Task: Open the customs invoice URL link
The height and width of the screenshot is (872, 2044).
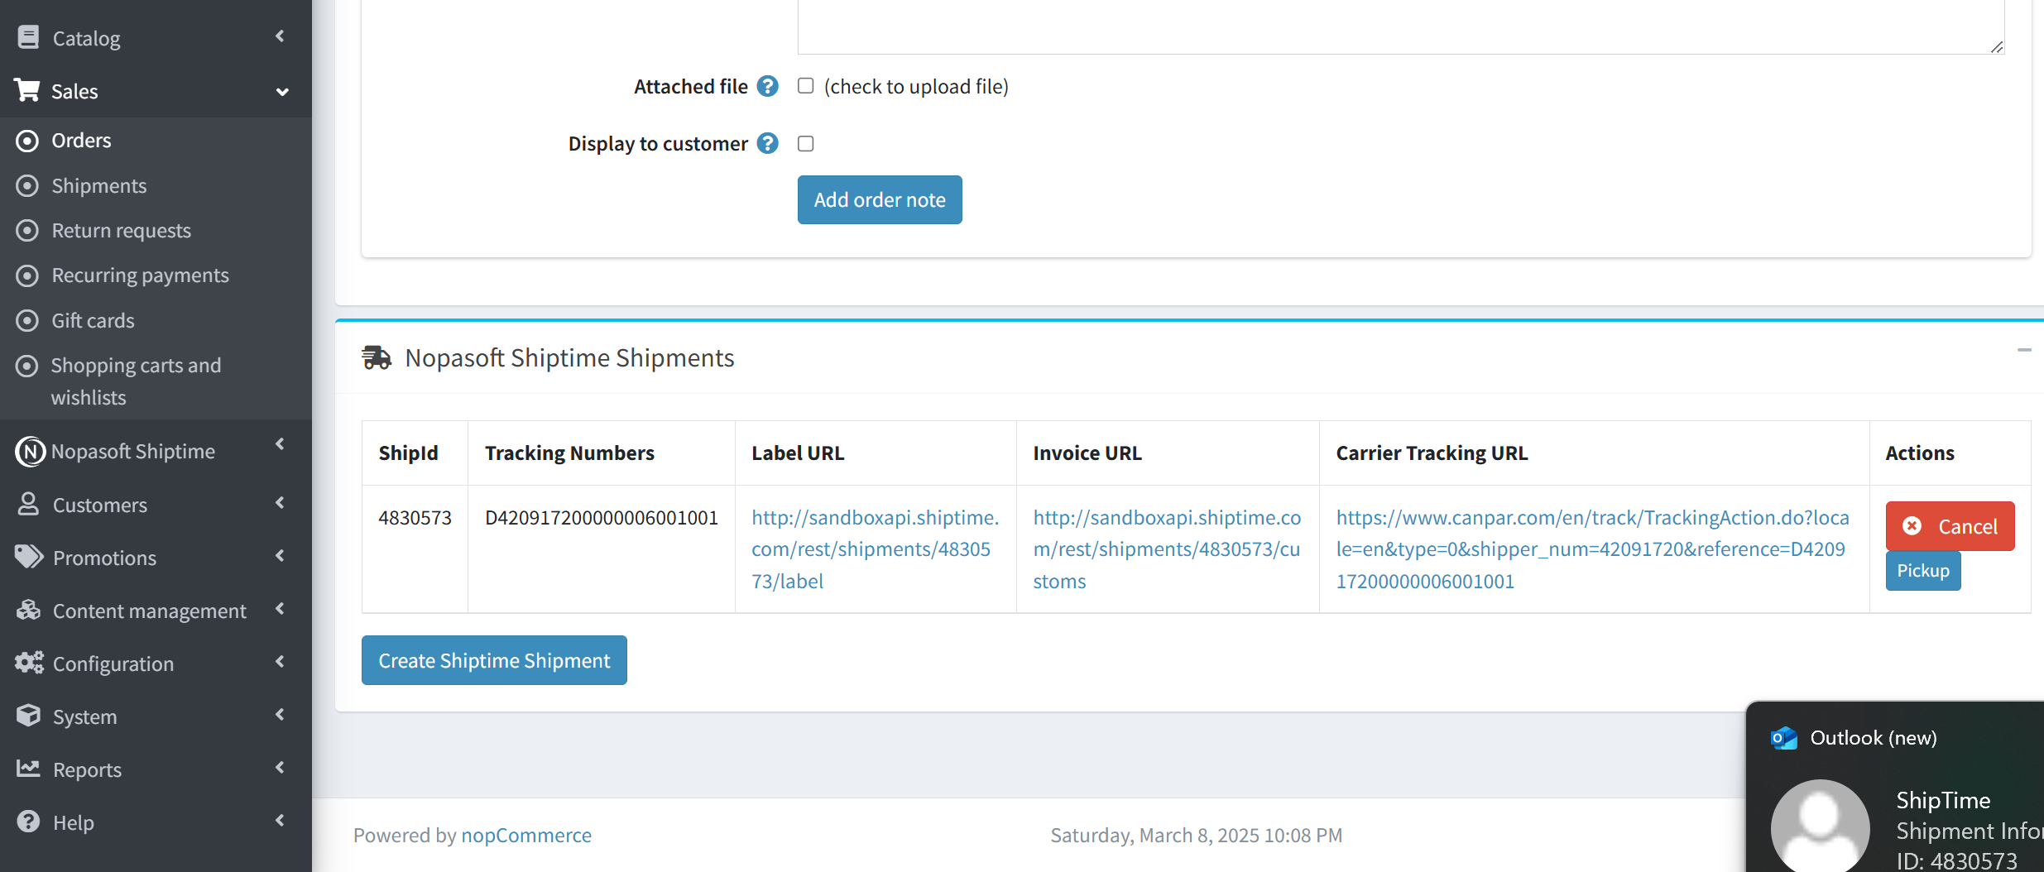Action: 1167,549
